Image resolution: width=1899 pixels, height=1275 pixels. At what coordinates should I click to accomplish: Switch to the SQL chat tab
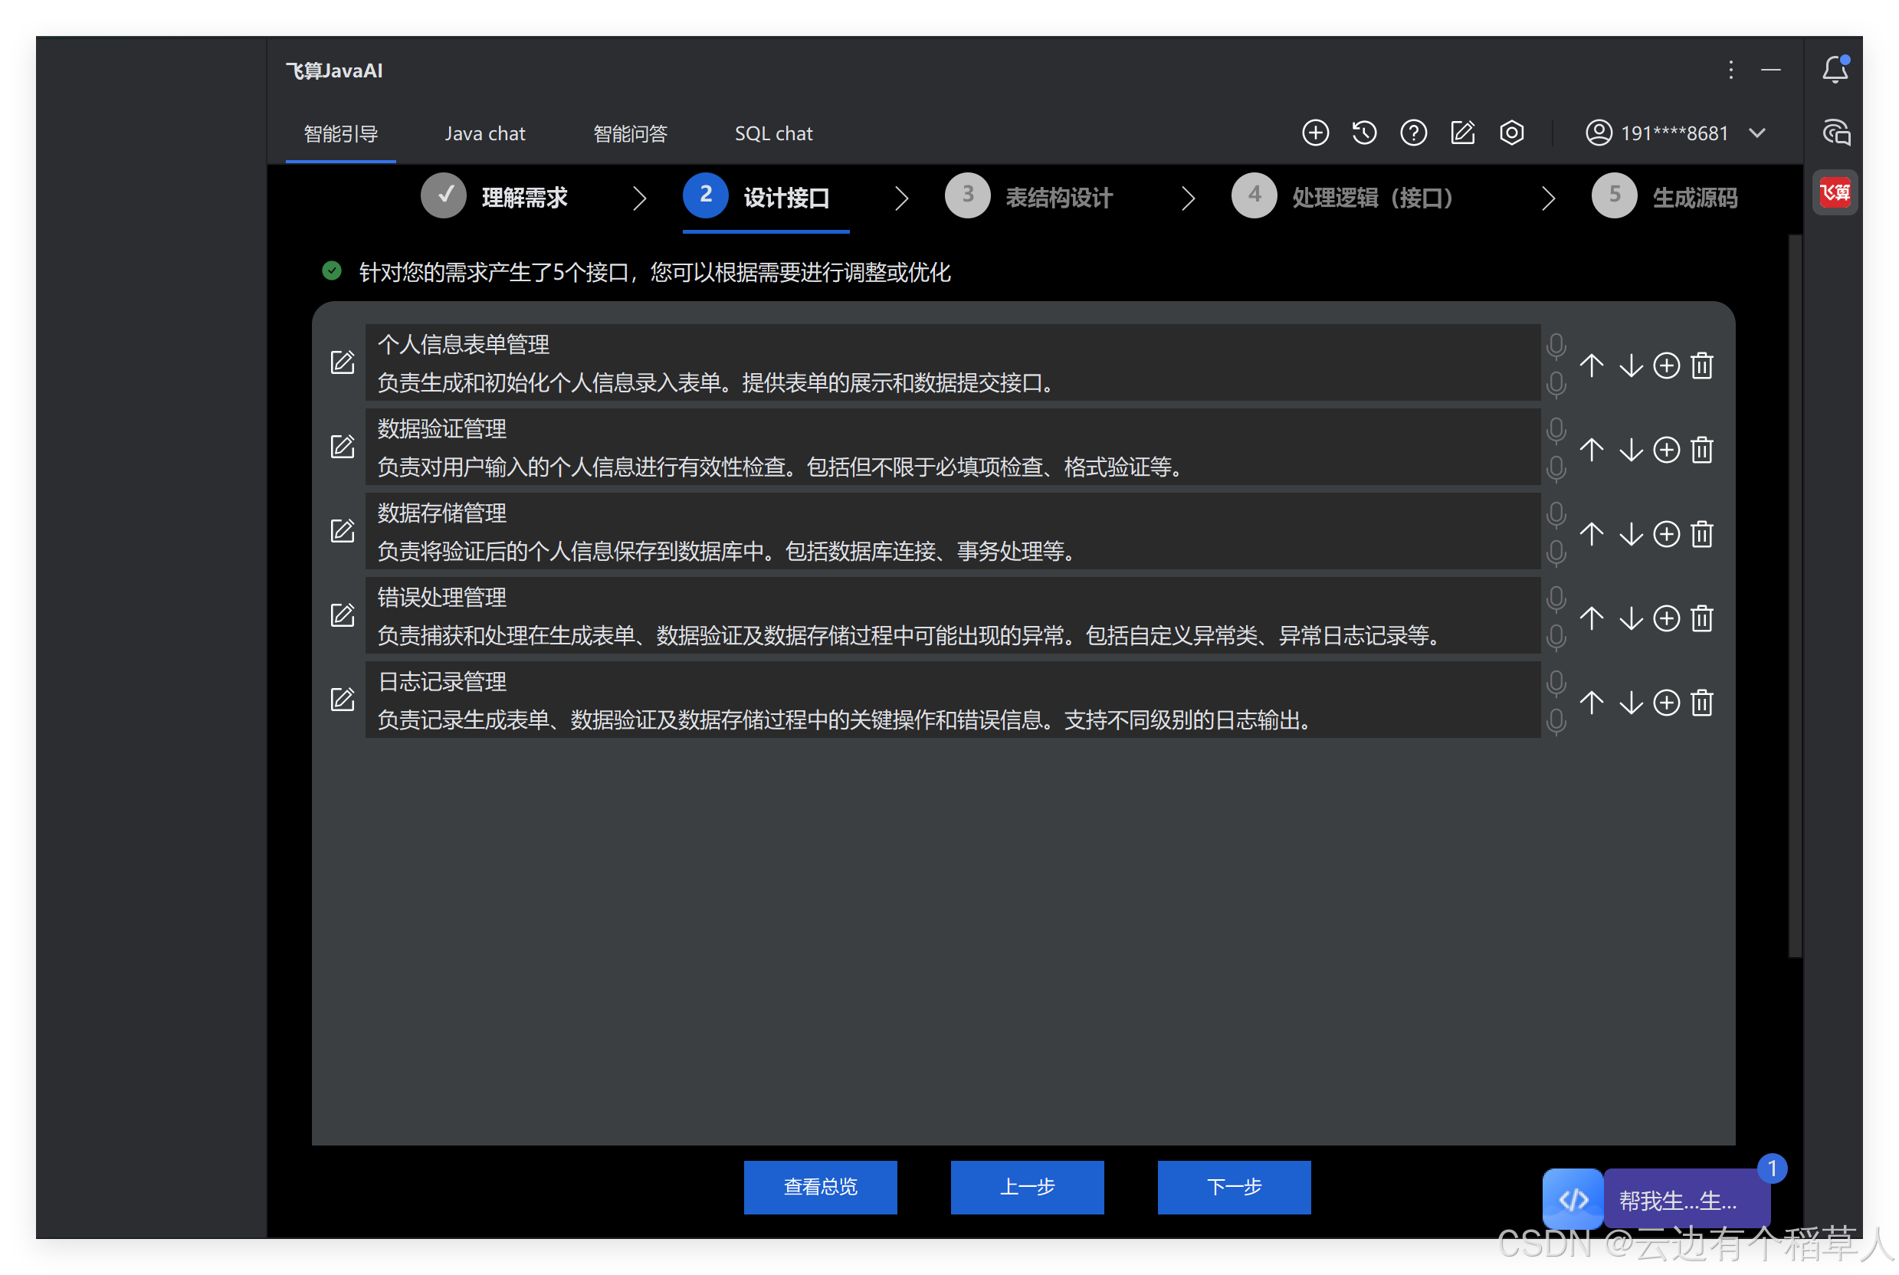773,133
